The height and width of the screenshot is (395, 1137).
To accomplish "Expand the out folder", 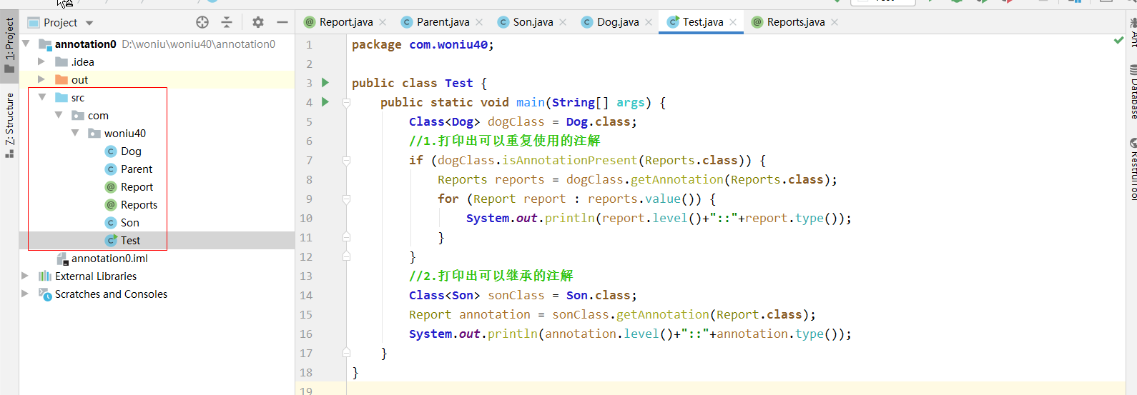I will coord(41,79).
